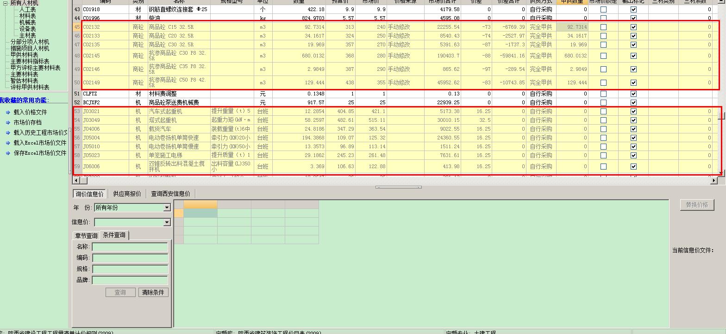Untick 输出标记 checkbox for row 45 C02132

(633, 27)
